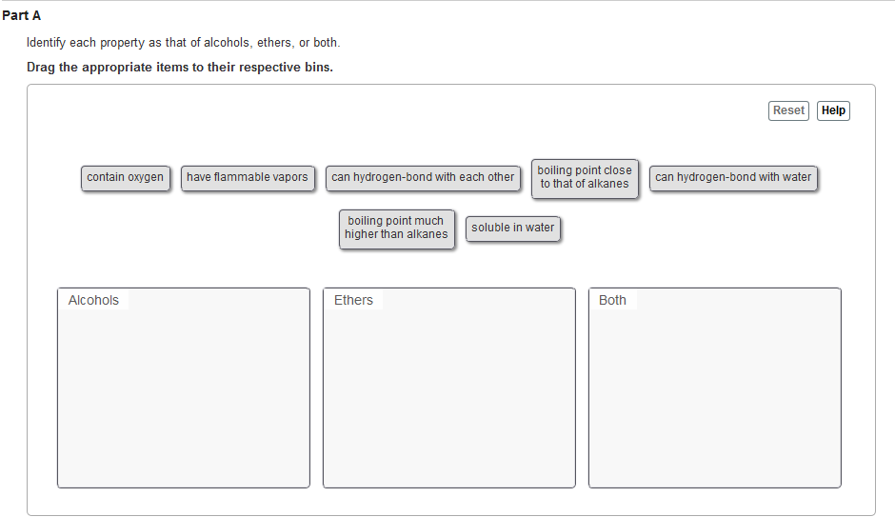The height and width of the screenshot is (517, 895).
Task: Click the "Identify each property" question text
Action: [x=183, y=43]
